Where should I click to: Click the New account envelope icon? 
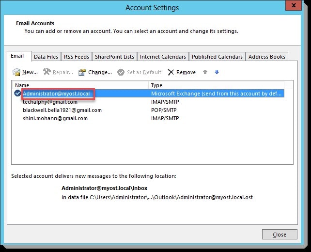[16, 72]
